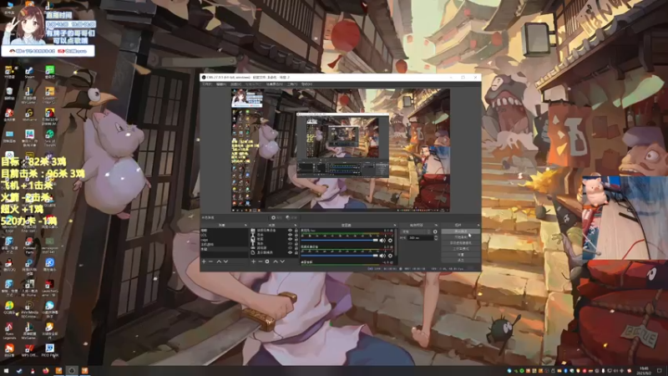668x376 pixels.
Task: Toggle lock of display capture source
Action: point(296,252)
